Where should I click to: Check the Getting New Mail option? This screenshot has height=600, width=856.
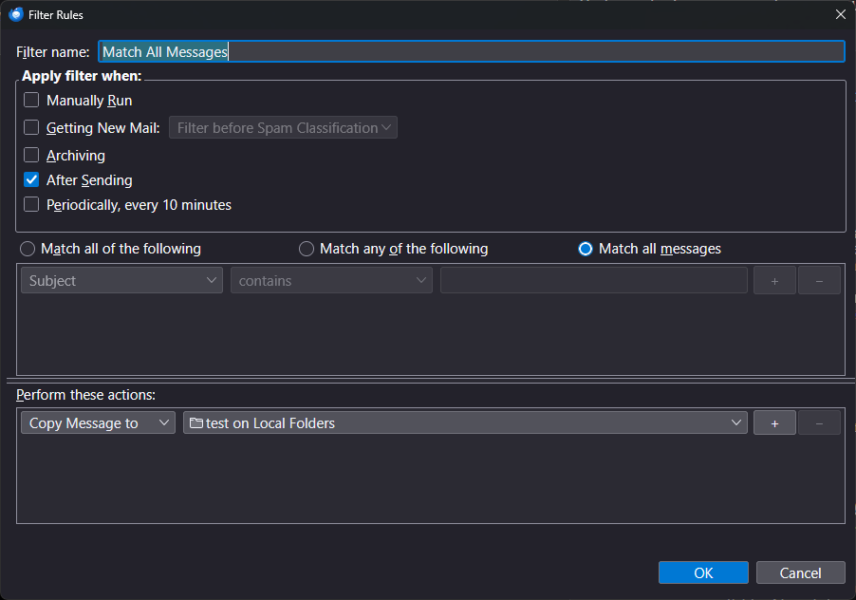point(31,128)
